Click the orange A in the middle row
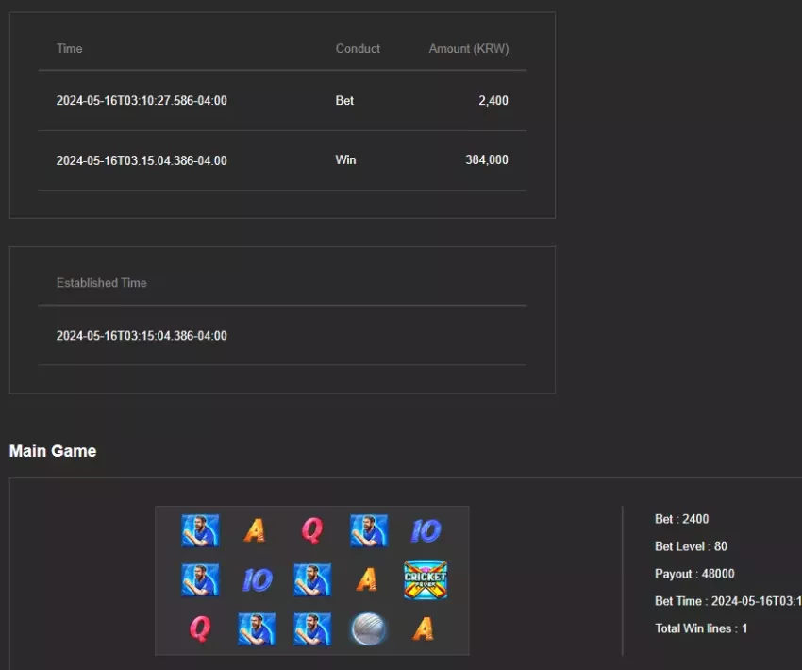The width and height of the screenshot is (802, 670). click(x=366, y=579)
